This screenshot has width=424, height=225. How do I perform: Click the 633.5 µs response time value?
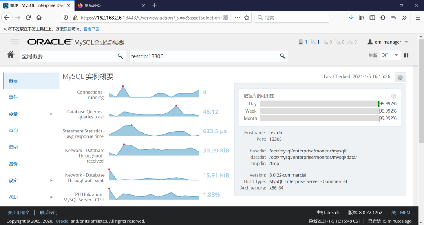pyautogui.click(x=215, y=131)
